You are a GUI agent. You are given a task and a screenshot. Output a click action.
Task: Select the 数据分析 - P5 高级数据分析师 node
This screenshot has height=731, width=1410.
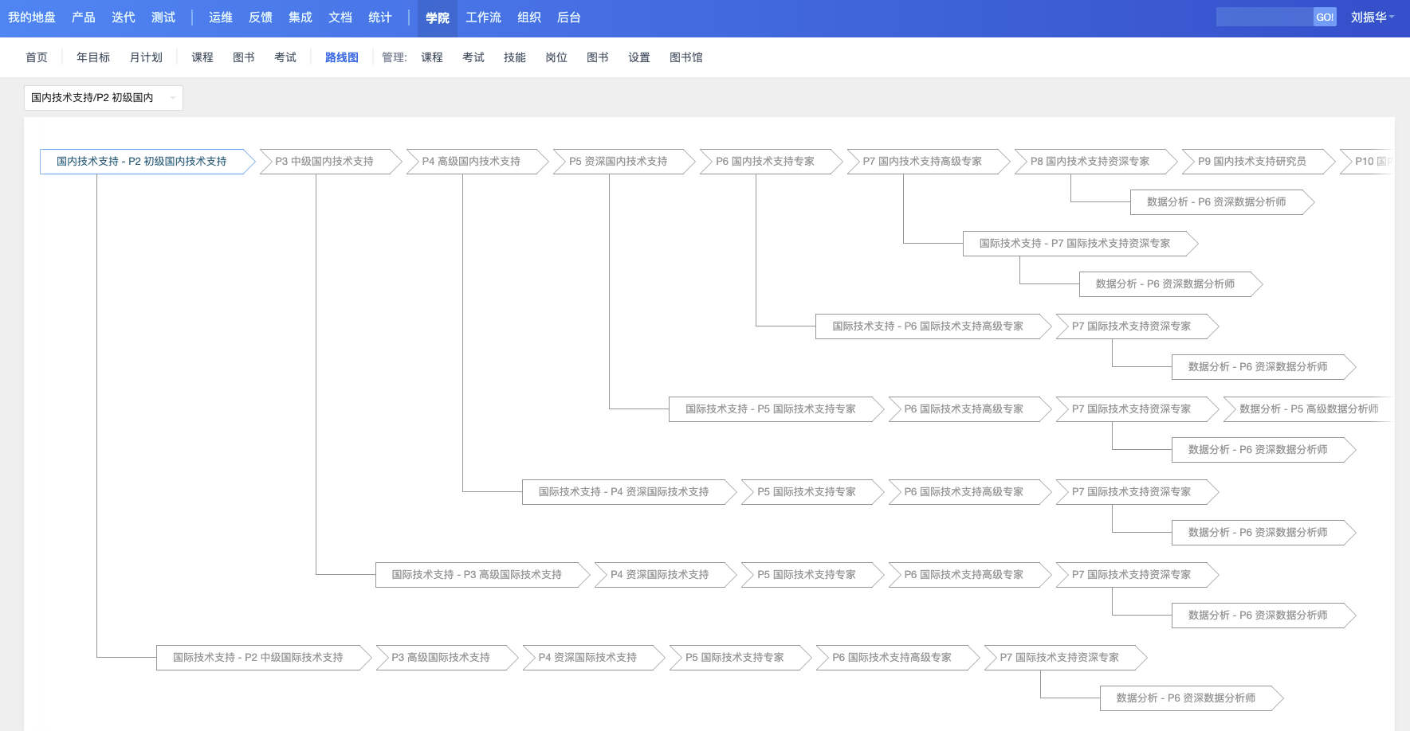pos(1307,409)
